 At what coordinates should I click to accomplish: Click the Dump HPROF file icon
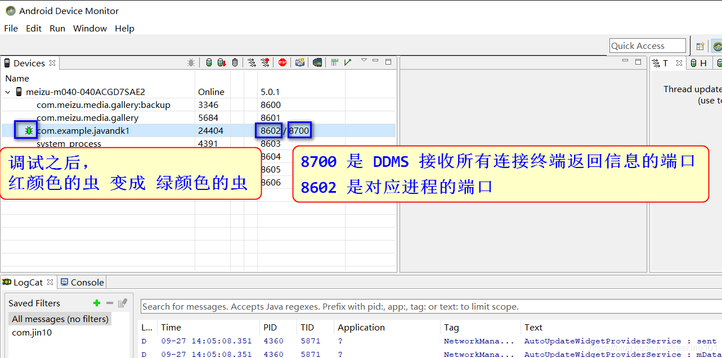pos(222,62)
